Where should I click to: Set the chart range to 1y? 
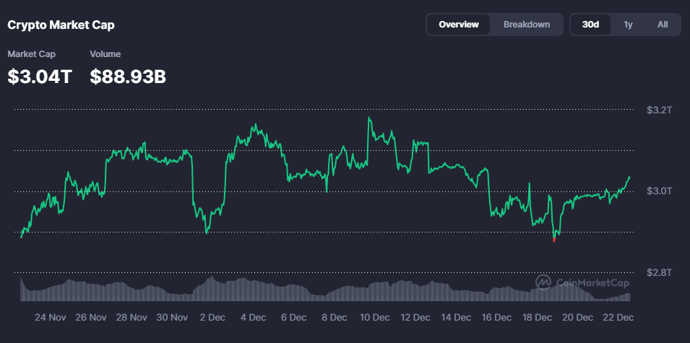(628, 25)
